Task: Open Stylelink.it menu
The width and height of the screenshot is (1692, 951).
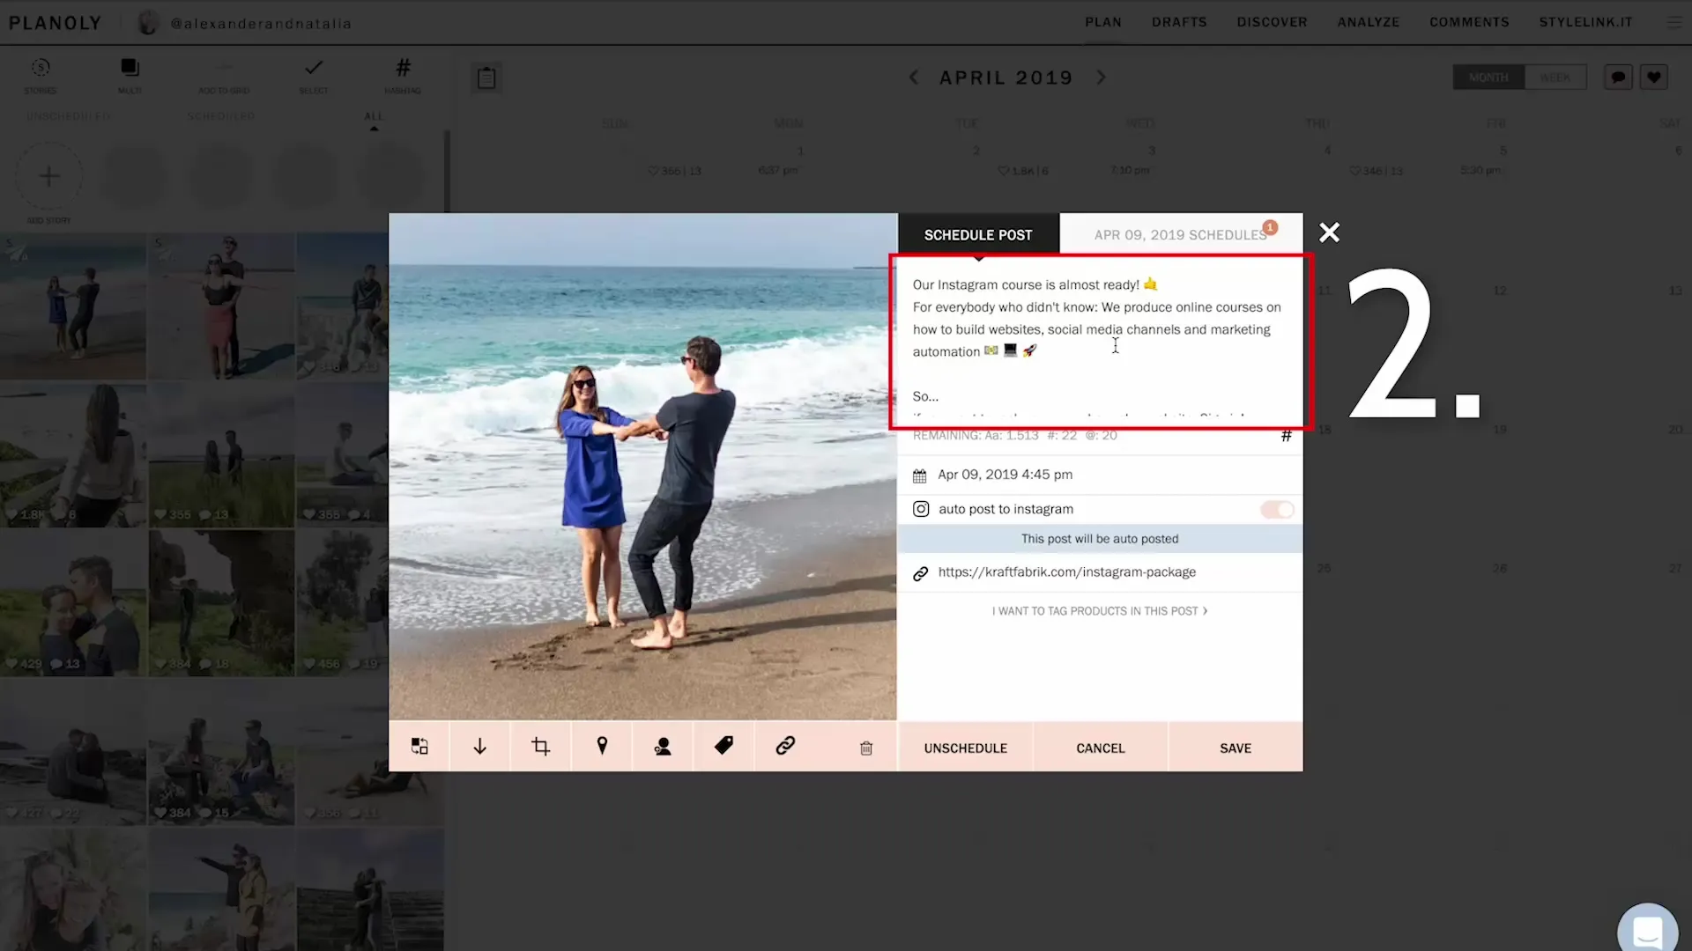Action: (x=1585, y=22)
